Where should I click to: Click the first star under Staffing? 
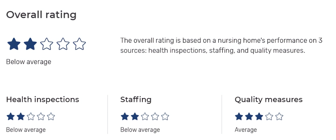pos(125,117)
